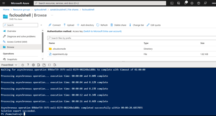Image resolution: width=216 pixels, height=116 pixels.
Task: Click the PowerShell prompt PS /home/natraj
Action: [12, 114]
